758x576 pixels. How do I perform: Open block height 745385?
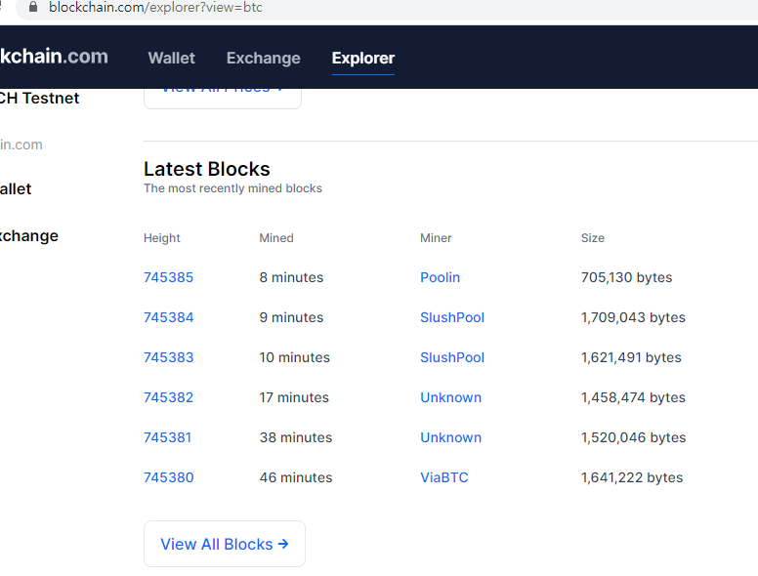[168, 277]
